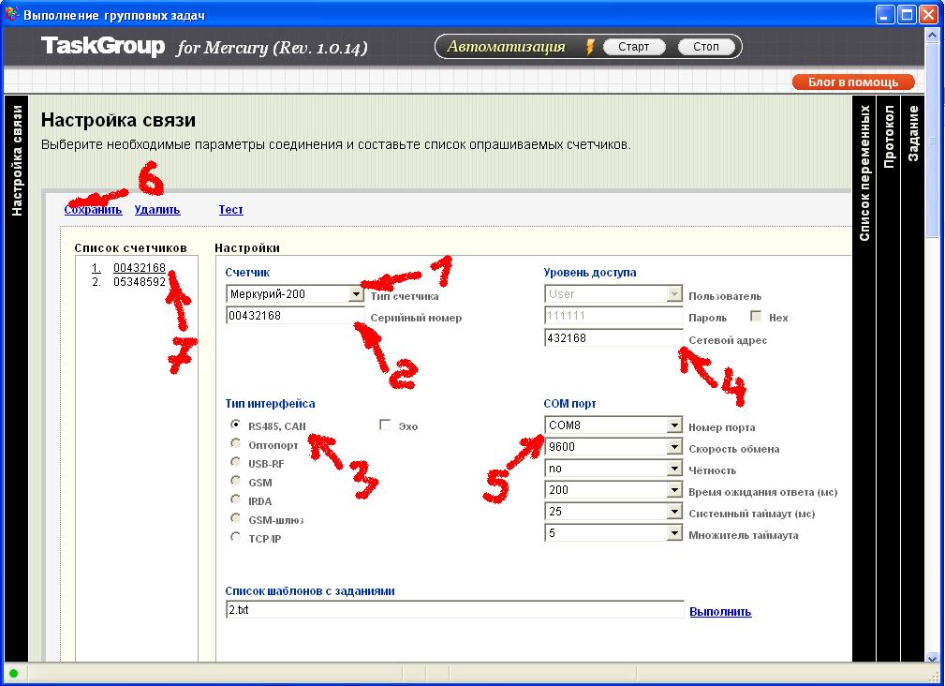
Task: Expand the Чётность dropdown
Action: point(674,469)
